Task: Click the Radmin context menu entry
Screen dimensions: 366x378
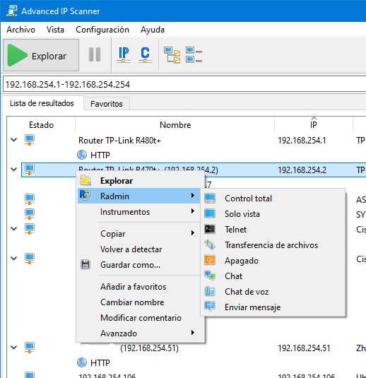Action: 138,196
